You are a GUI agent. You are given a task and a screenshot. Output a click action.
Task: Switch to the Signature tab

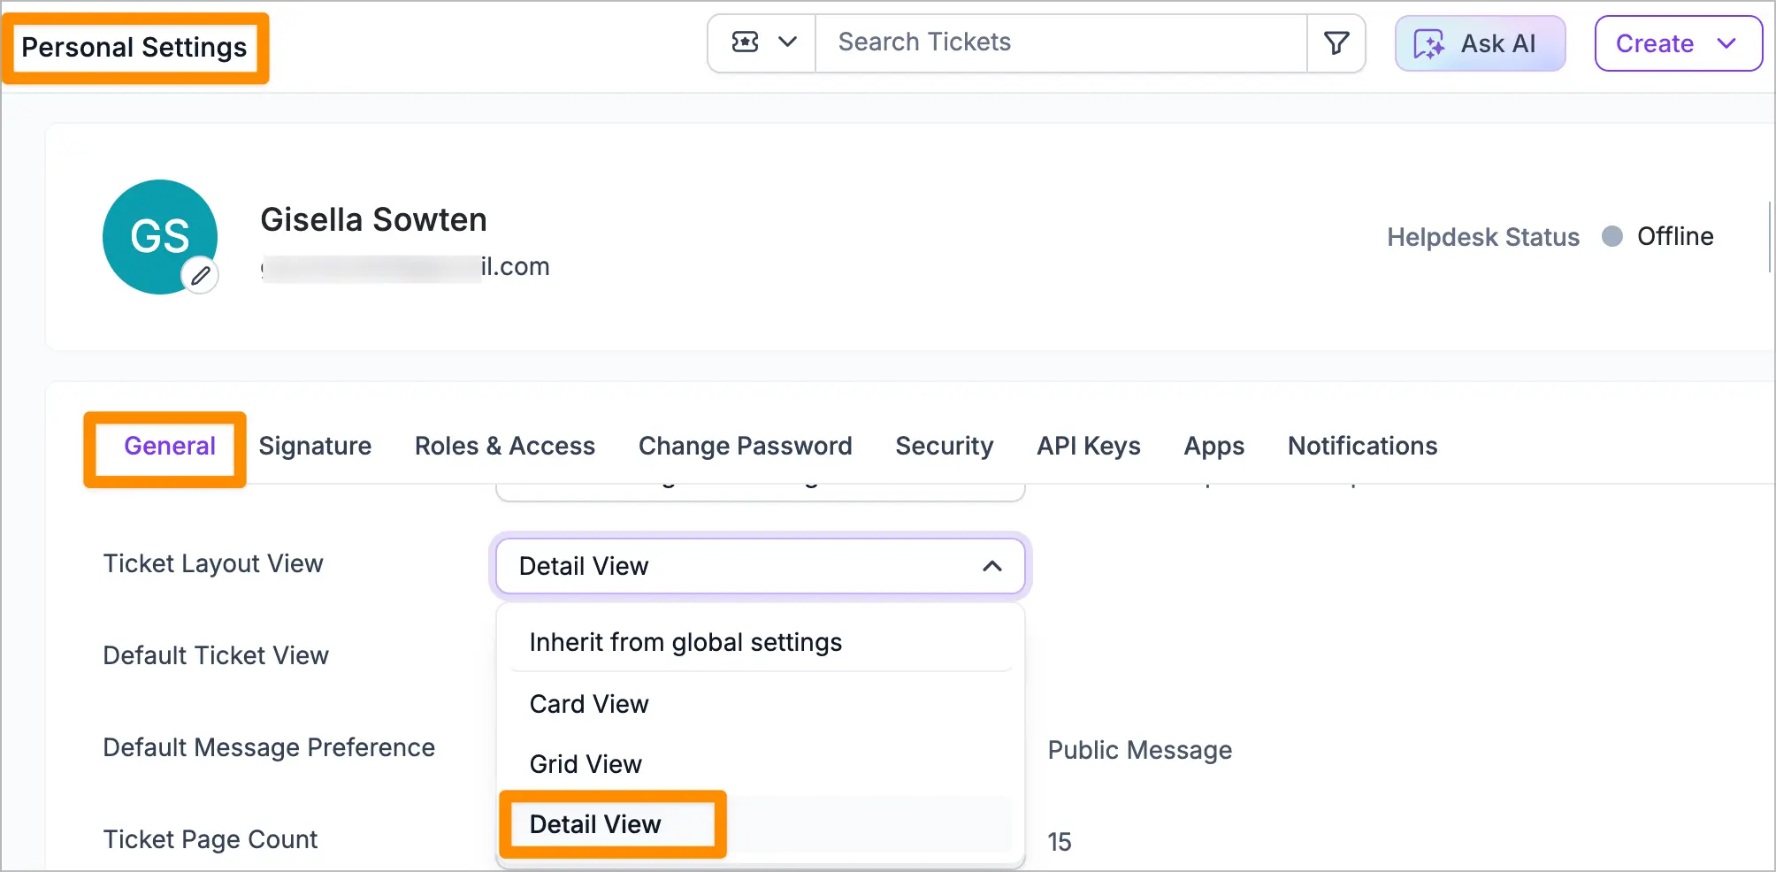click(315, 446)
